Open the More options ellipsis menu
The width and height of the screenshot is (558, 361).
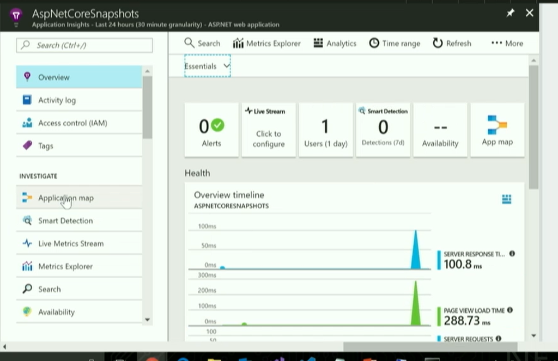click(507, 44)
